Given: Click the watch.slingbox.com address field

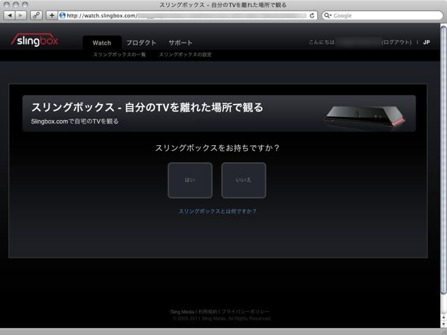Looking at the screenshot, I should 188,15.
